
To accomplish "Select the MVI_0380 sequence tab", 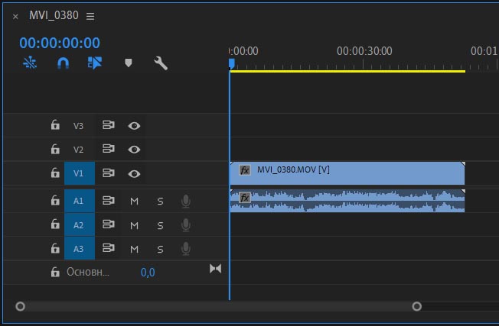I will click(x=54, y=15).
